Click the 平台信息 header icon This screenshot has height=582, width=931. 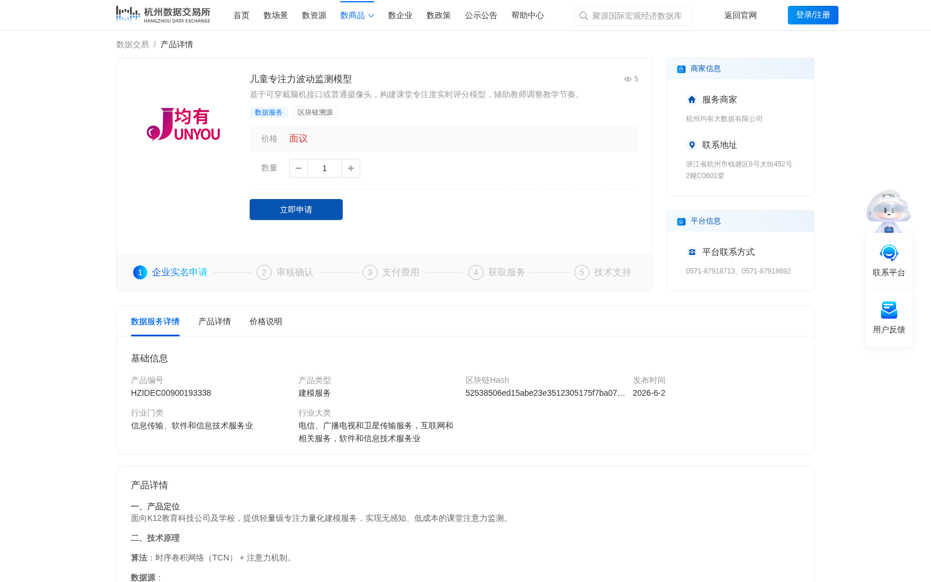(681, 221)
